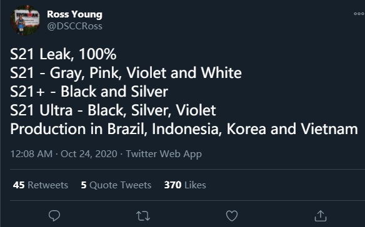Click the "S21 Leak, 100%" text line
365x227 pixels.
(x=63, y=54)
